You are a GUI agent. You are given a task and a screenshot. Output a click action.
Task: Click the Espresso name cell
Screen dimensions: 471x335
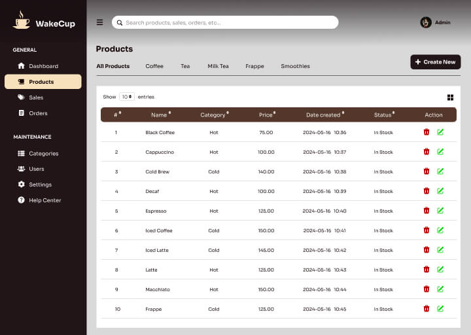click(156, 211)
